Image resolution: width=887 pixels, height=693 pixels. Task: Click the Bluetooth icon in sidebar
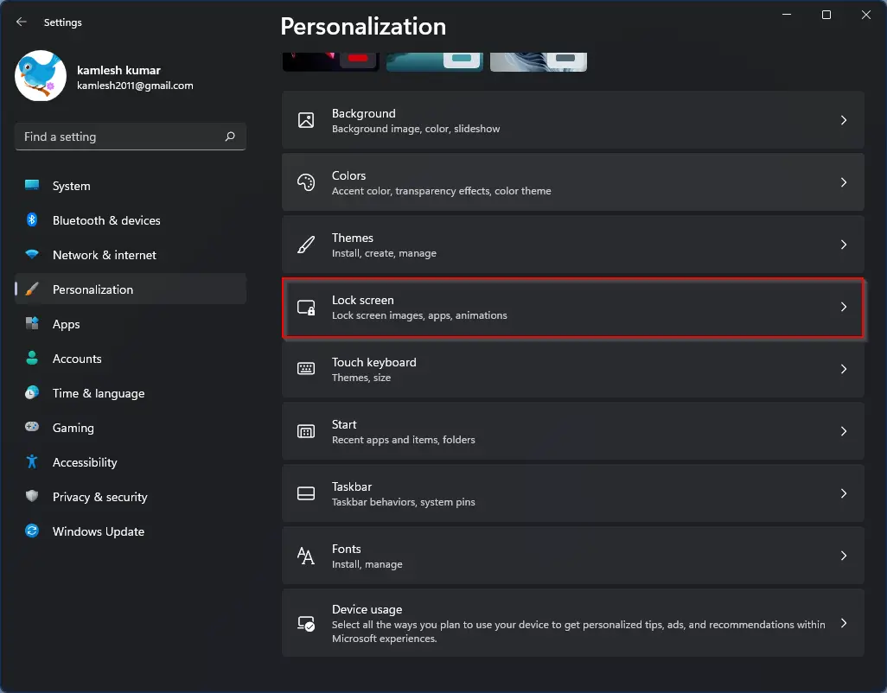pyautogui.click(x=32, y=219)
